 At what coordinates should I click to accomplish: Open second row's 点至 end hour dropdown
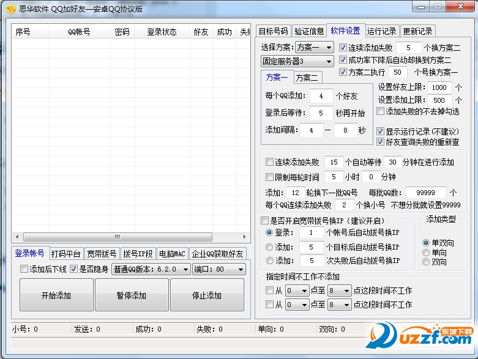pyautogui.click(x=340, y=305)
